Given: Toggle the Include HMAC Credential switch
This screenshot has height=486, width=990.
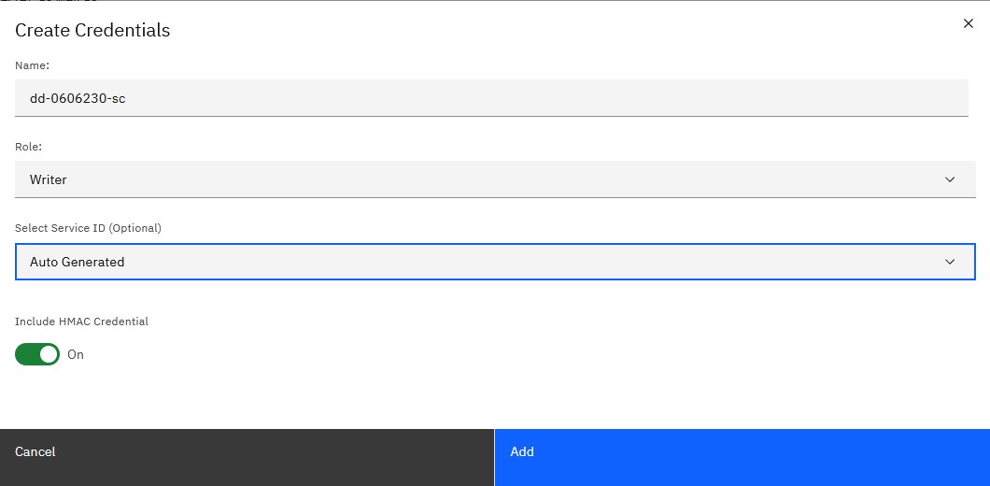Looking at the screenshot, I should pyautogui.click(x=37, y=354).
